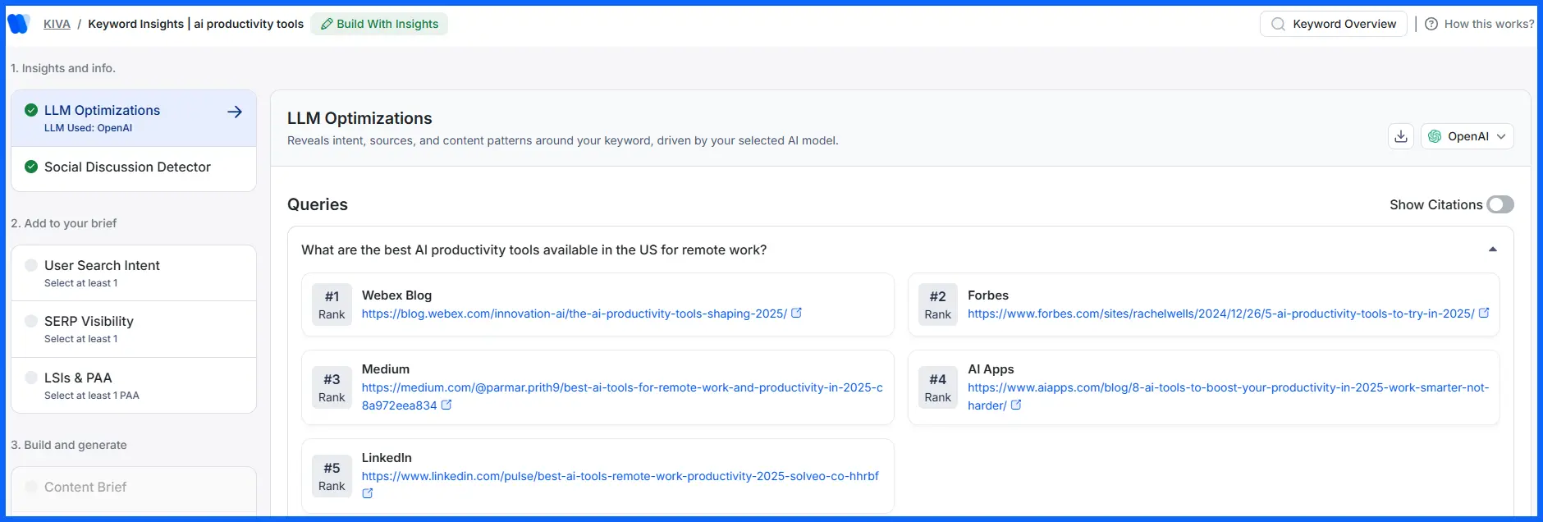Click the Queries section heading
Screen dimensions: 1543x522
[x=318, y=204]
